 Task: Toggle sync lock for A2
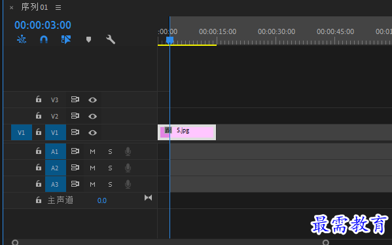[x=75, y=168]
